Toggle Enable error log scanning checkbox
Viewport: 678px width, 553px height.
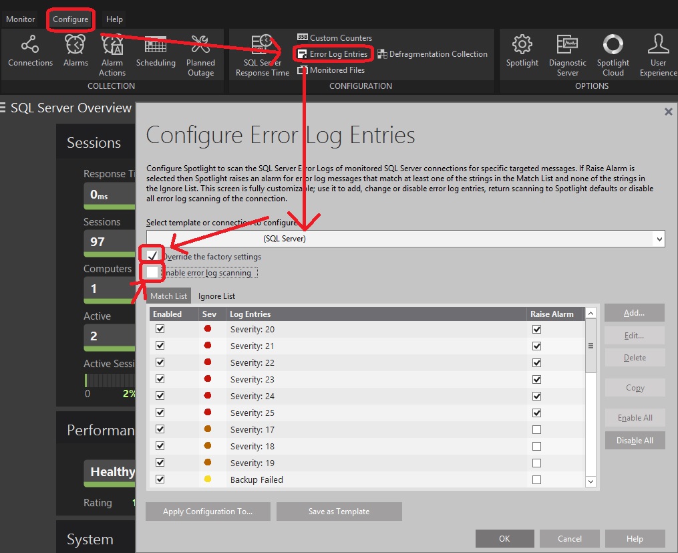(152, 272)
